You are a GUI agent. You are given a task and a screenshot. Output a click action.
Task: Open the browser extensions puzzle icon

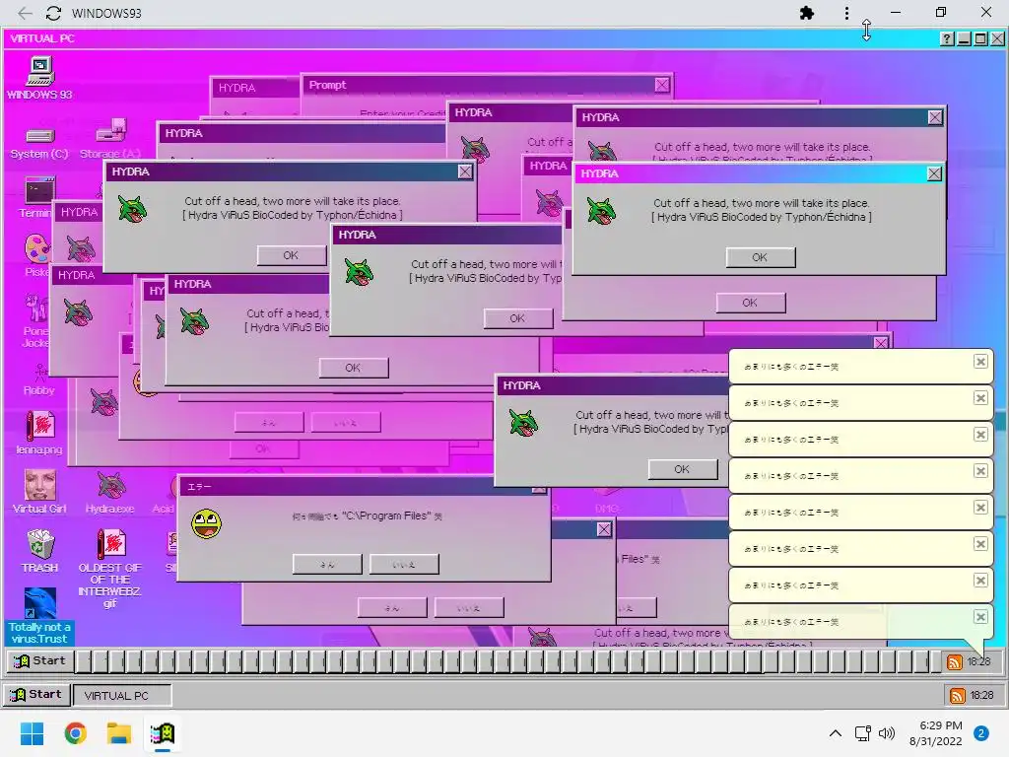coord(806,13)
